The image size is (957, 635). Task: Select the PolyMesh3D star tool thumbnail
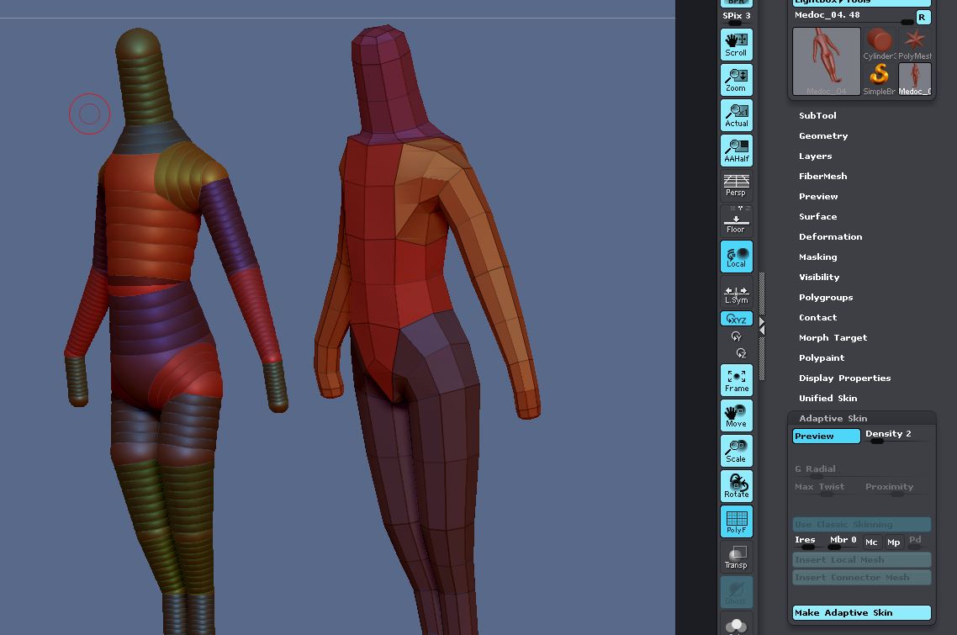coord(915,44)
